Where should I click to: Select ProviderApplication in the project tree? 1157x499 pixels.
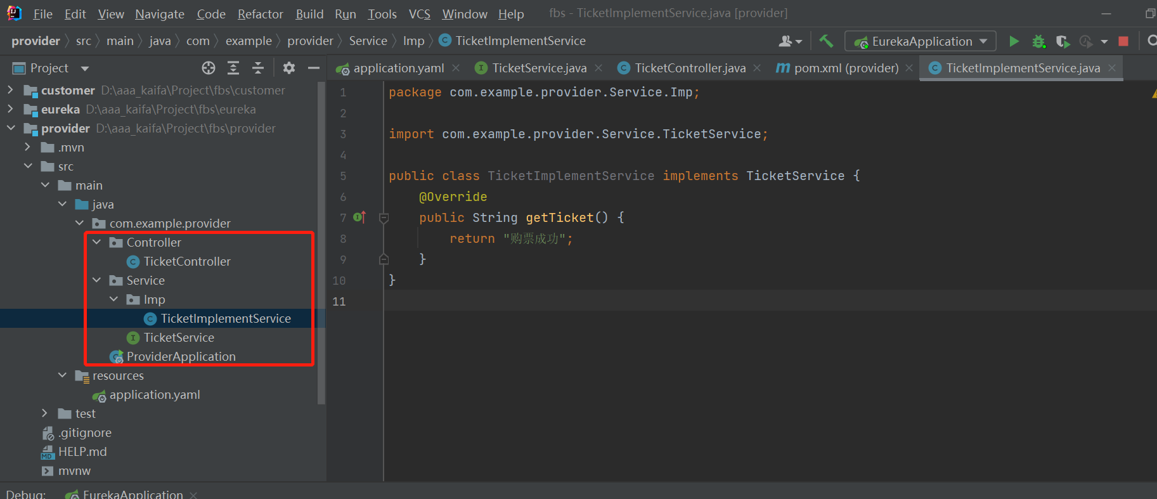(181, 356)
